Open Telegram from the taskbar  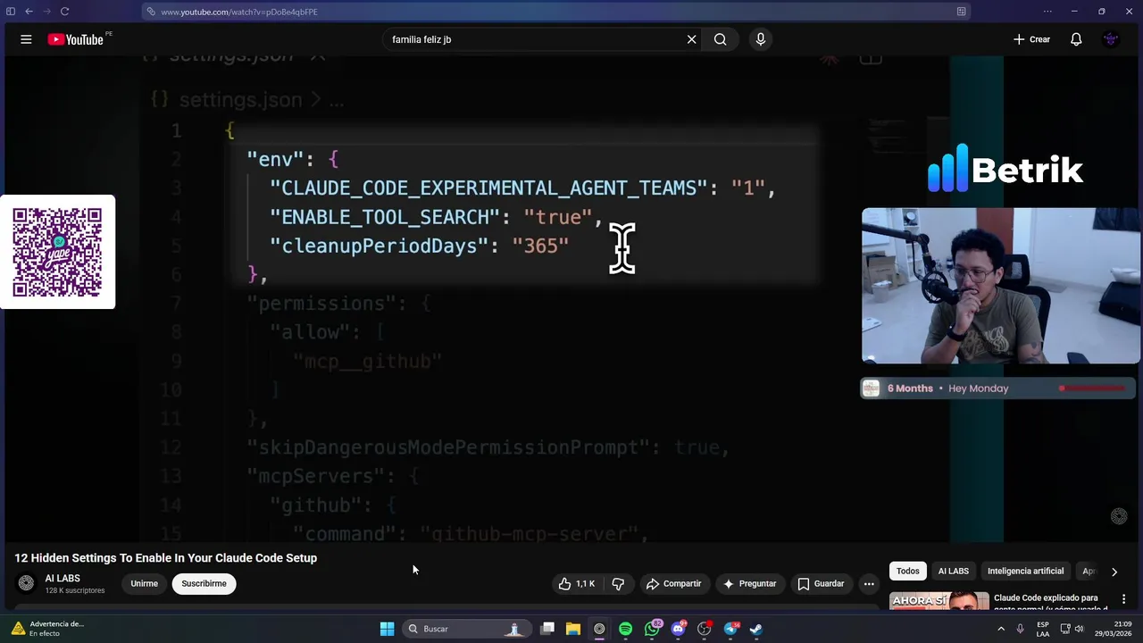tap(730, 629)
